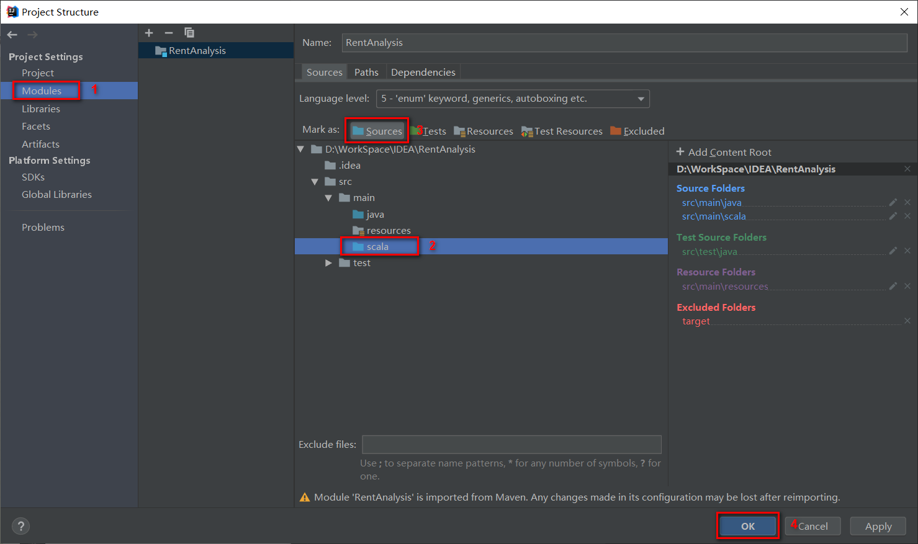Mark folder as Resources
This screenshot has height=544, width=918.
[484, 131]
